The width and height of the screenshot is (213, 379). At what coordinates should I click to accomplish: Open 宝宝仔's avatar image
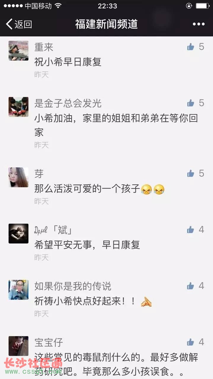point(18,346)
